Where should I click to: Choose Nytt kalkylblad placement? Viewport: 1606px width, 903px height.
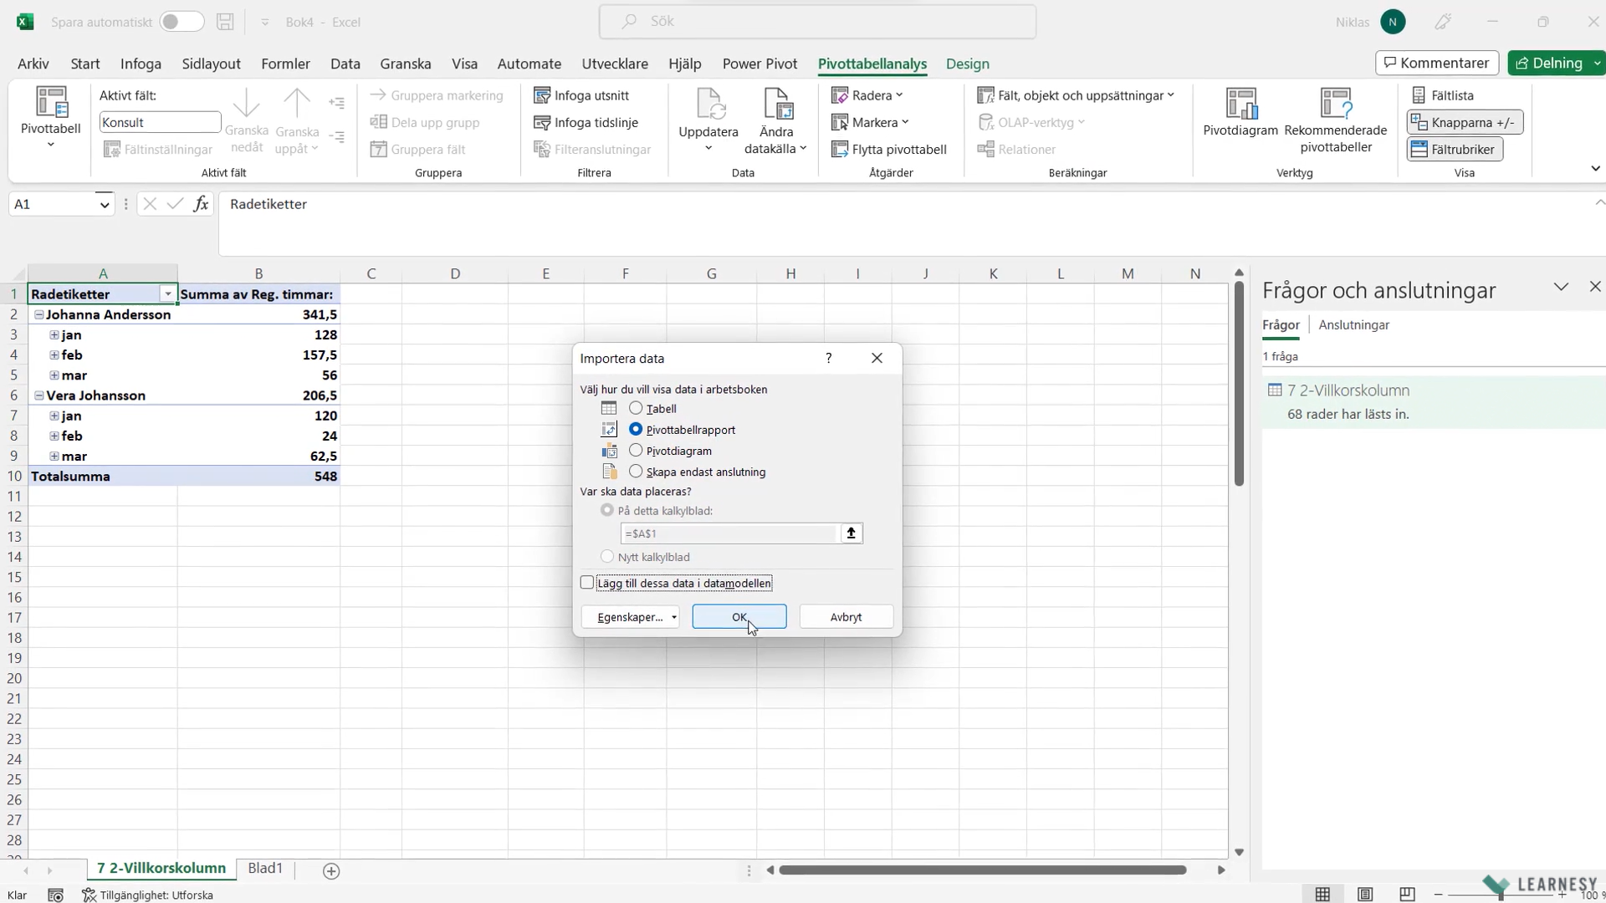[606, 556]
